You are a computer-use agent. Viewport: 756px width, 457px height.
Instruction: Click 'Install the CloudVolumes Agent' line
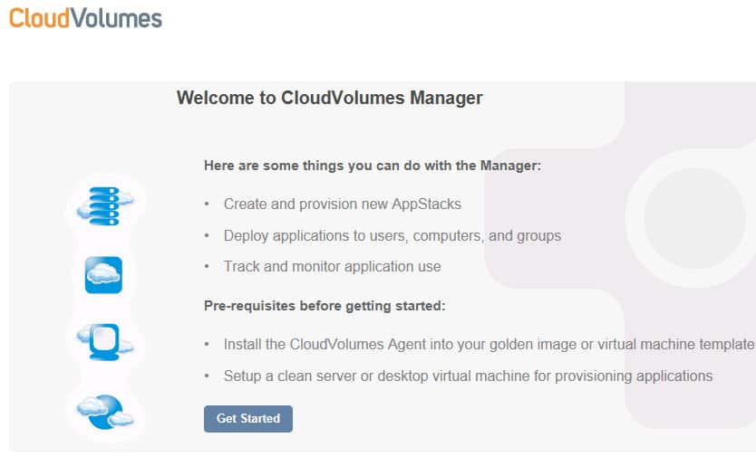click(x=489, y=344)
